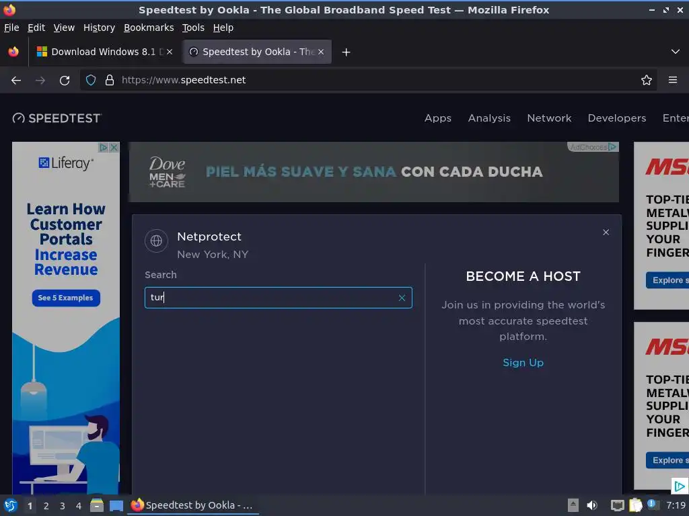689x516 pixels.
Task: Open the Help menu
Action: (x=223, y=28)
